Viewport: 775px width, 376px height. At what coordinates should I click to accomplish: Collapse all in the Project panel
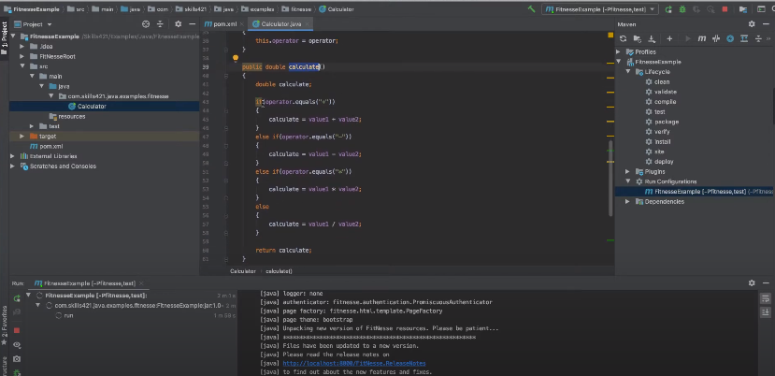[x=160, y=23]
